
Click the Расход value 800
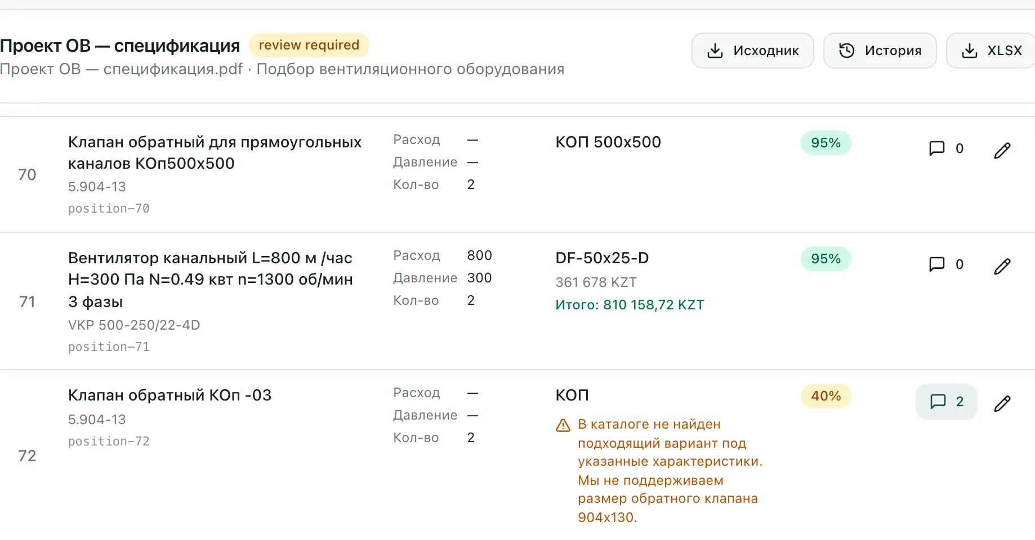(x=480, y=255)
